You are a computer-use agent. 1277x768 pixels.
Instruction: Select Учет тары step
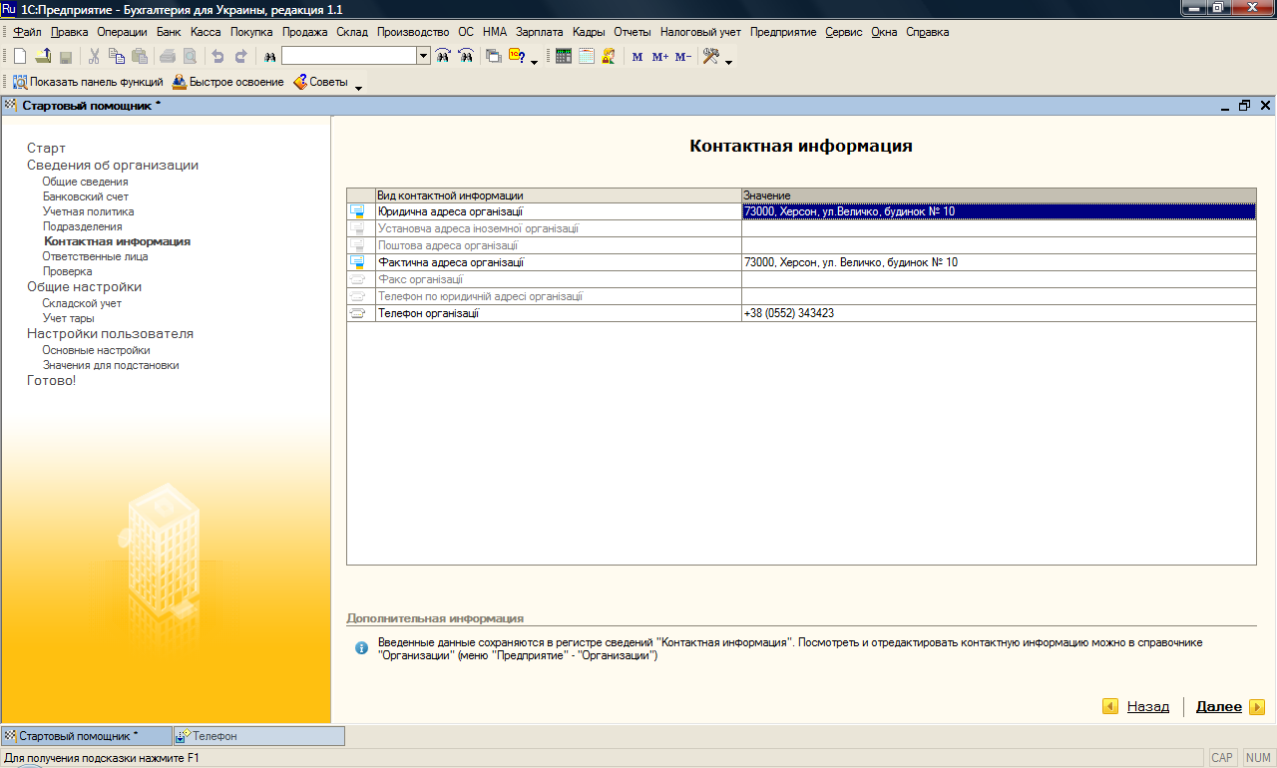pyautogui.click(x=68, y=318)
